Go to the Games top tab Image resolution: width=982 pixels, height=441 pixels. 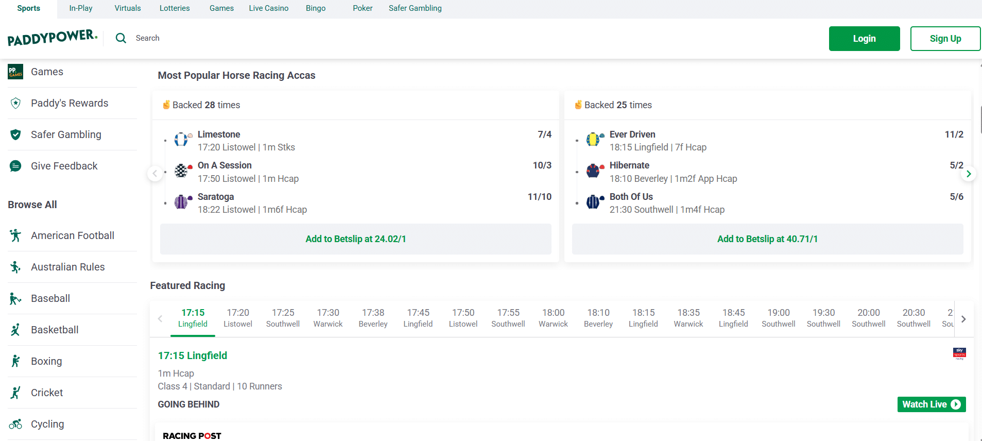pyautogui.click(x=221, y=8)
